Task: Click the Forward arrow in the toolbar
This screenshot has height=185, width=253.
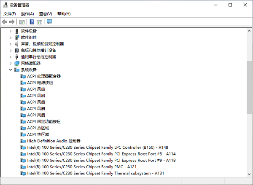Action: coord(12,22)
